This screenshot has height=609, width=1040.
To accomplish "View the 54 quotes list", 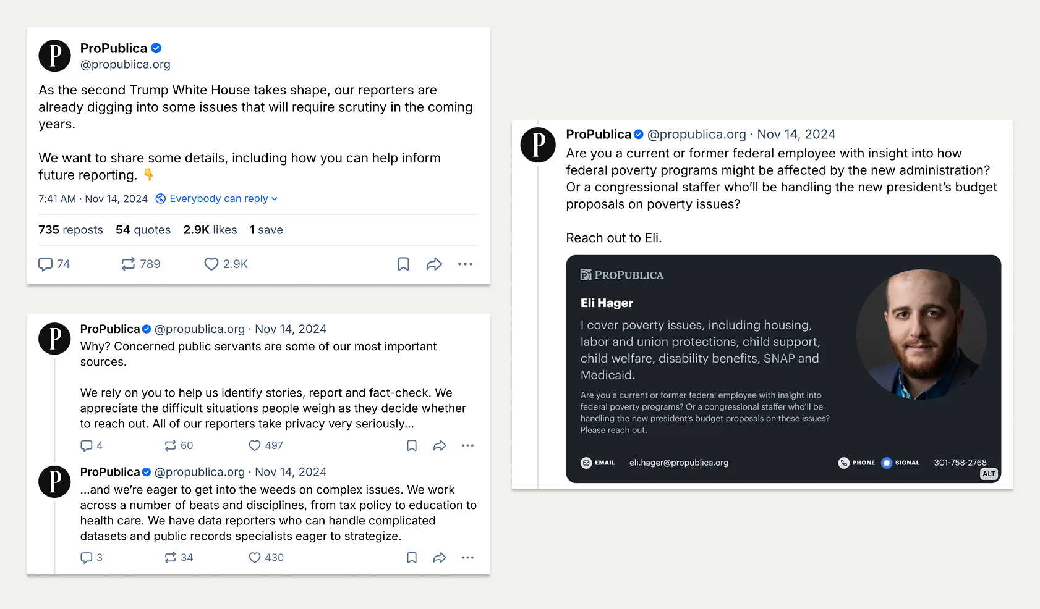I will (143, 230).
